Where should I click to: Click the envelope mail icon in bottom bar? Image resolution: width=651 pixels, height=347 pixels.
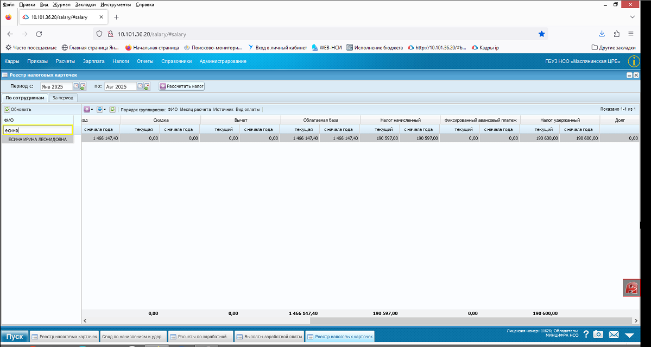tap(614, 335)
